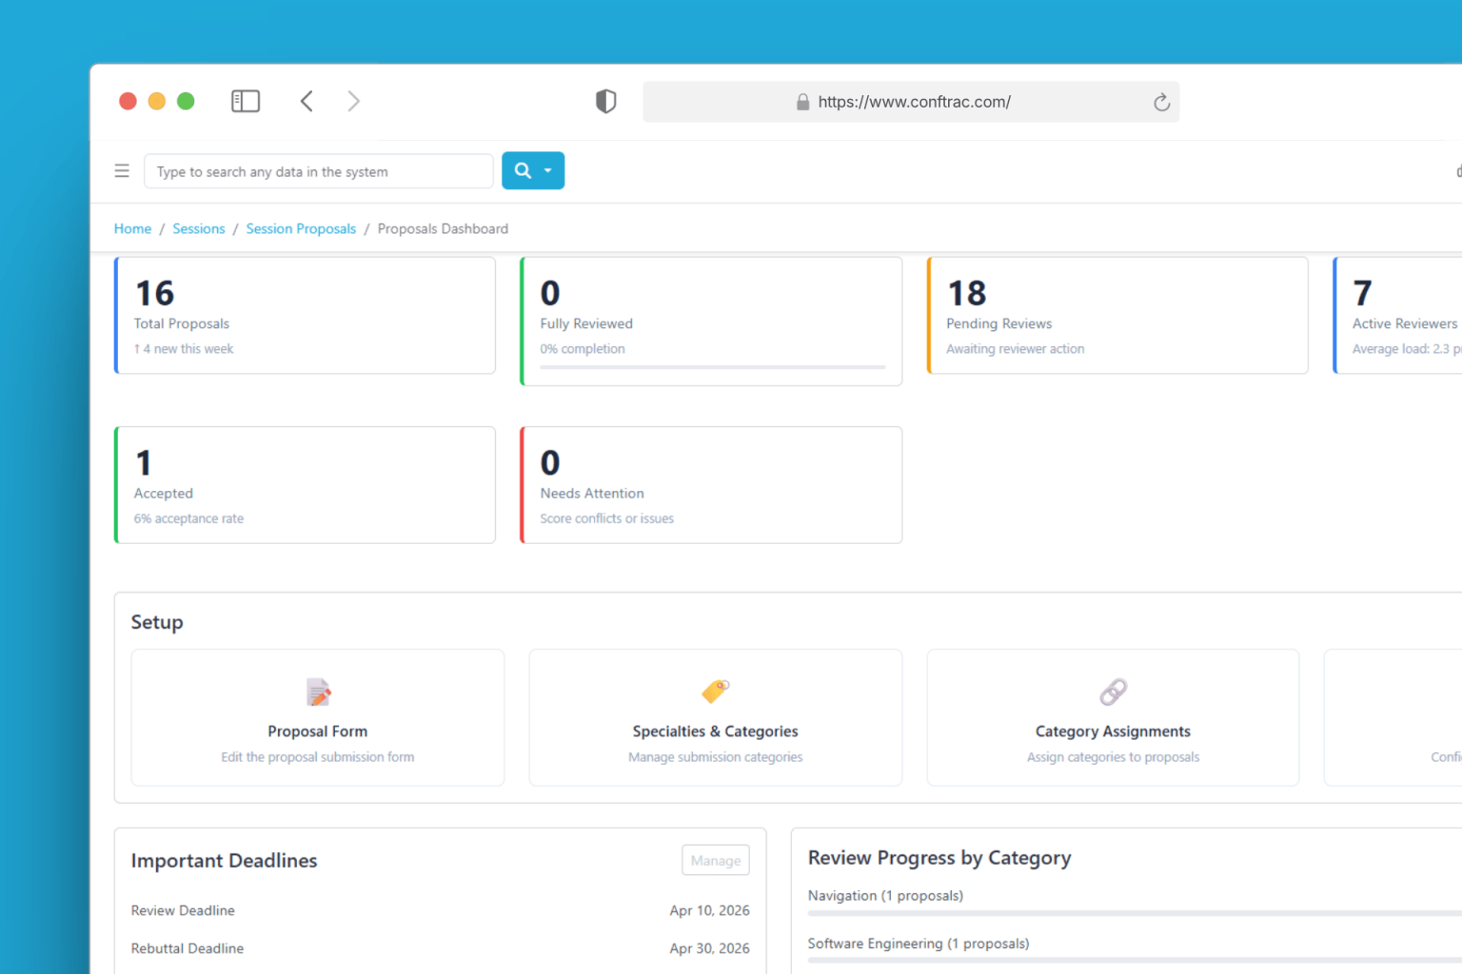
Task: Open the Proposal Form pencil icon
Action: 318,692
